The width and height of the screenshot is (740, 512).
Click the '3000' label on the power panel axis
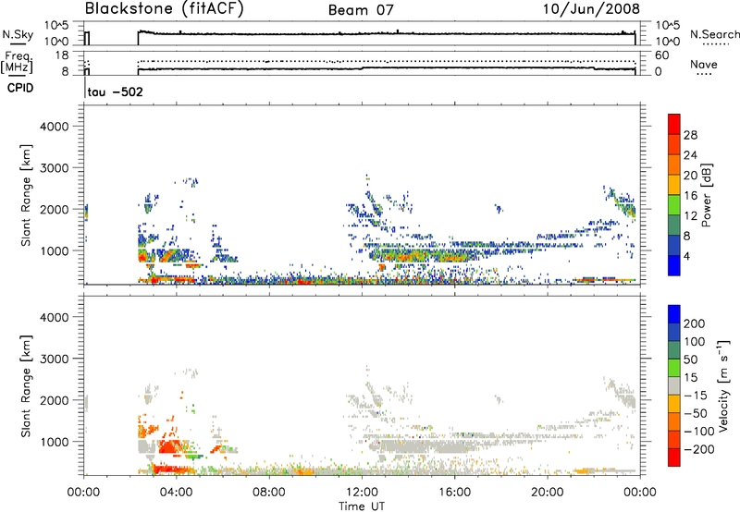54,168
